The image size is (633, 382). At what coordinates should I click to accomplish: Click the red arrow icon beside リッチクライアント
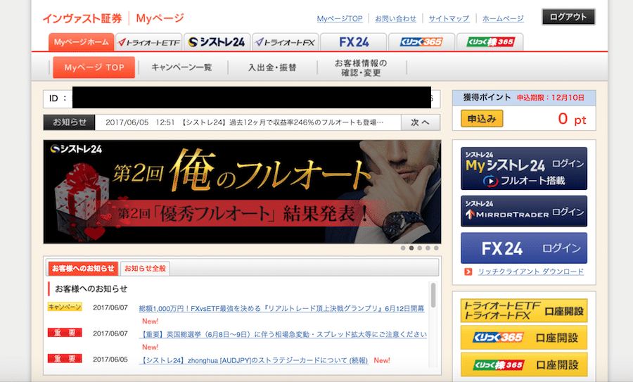tap(468, 272)
